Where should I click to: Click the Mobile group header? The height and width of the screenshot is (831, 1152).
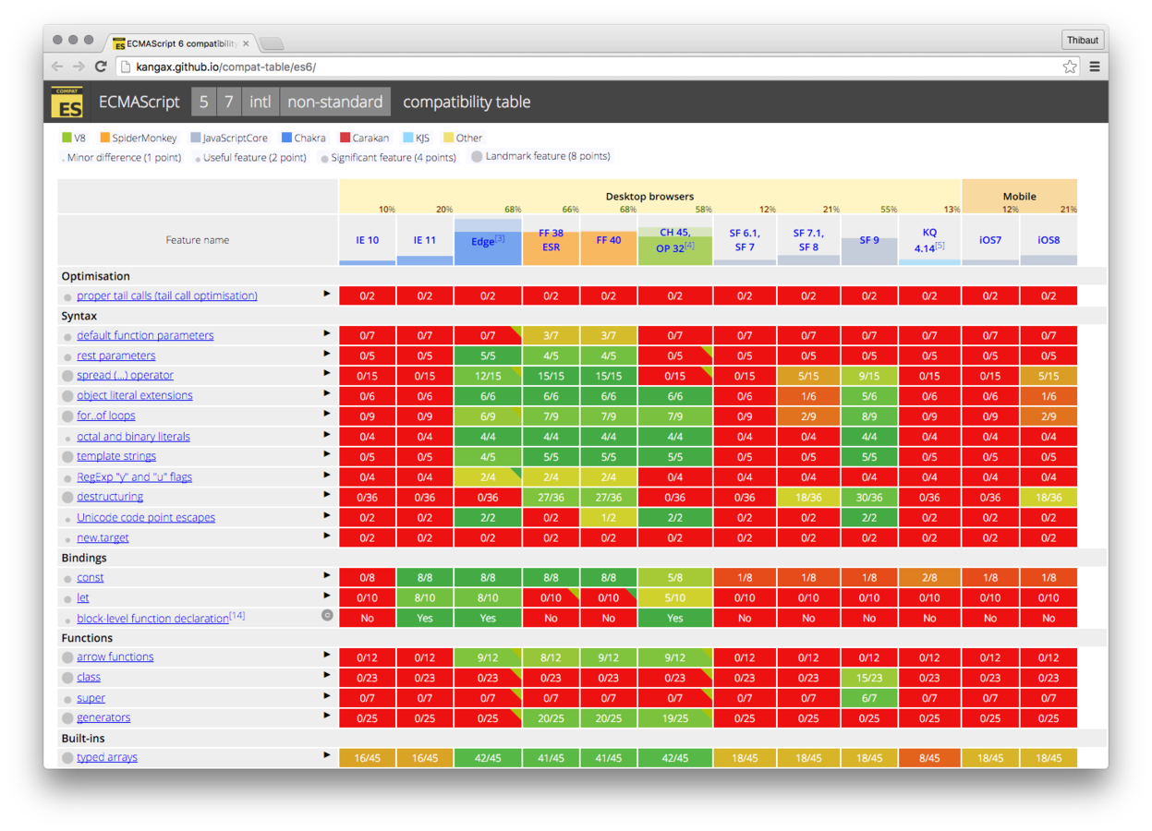tap(1020, 197)
